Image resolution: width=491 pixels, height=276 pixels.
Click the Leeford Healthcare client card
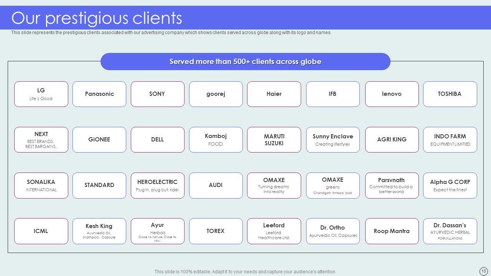[274, 231]
